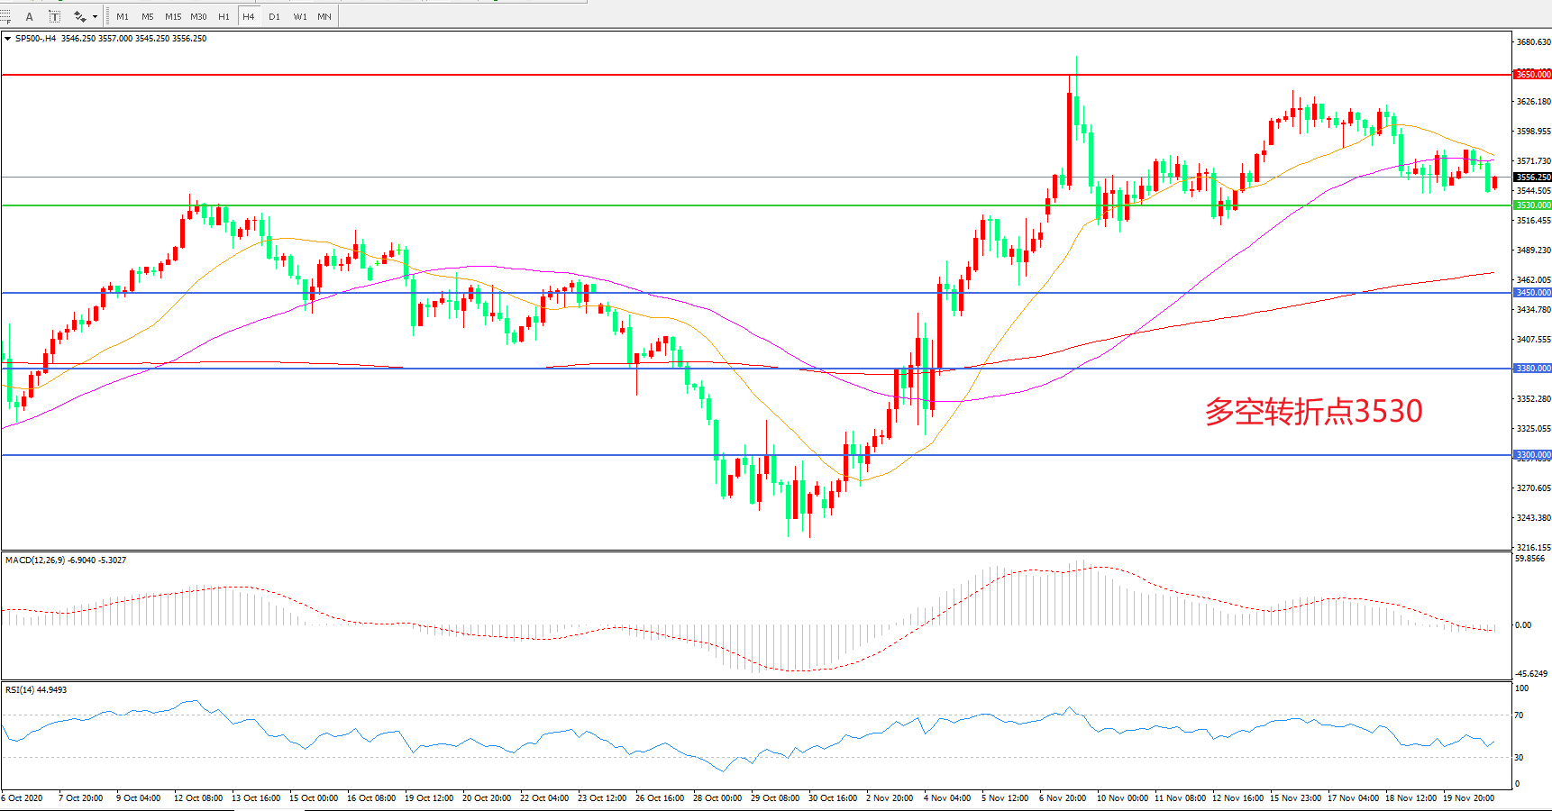Viewport: 1552px width, 811px height.
Task: Change timeframe to D1 daily
Action: 274,16
